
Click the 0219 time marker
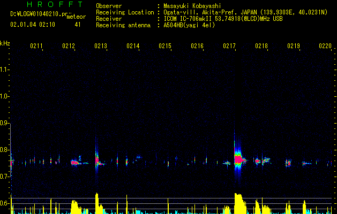294,46
